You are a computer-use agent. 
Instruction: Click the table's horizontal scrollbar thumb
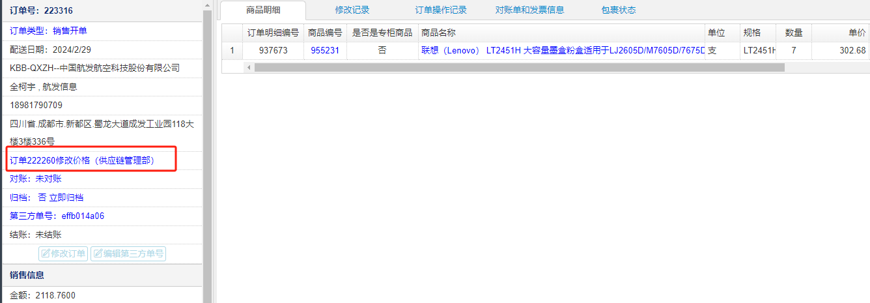[x=519, y=67]
